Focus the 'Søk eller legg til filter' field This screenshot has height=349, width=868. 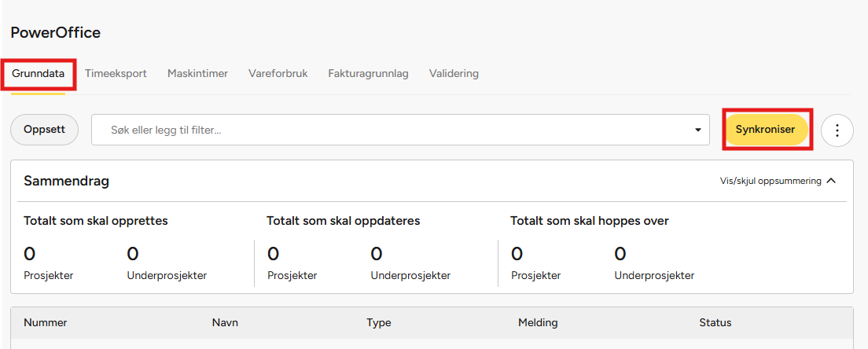click(393, 130)
